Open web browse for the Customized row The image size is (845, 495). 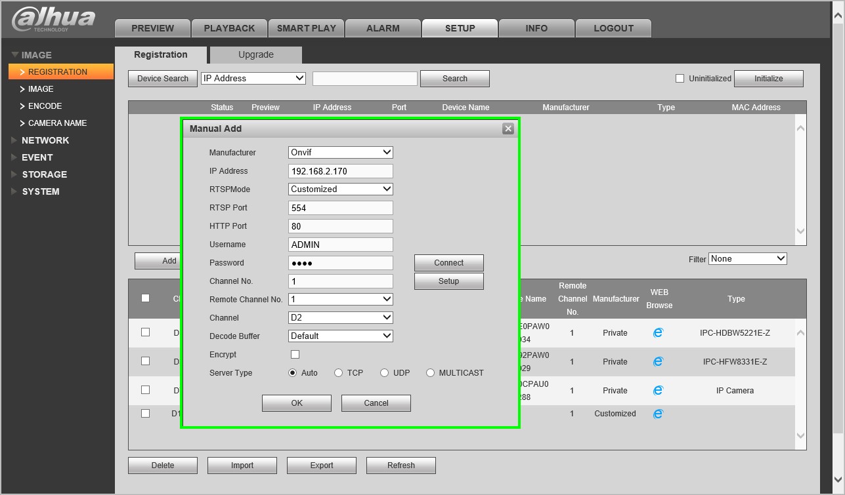(x=658, y=414)
